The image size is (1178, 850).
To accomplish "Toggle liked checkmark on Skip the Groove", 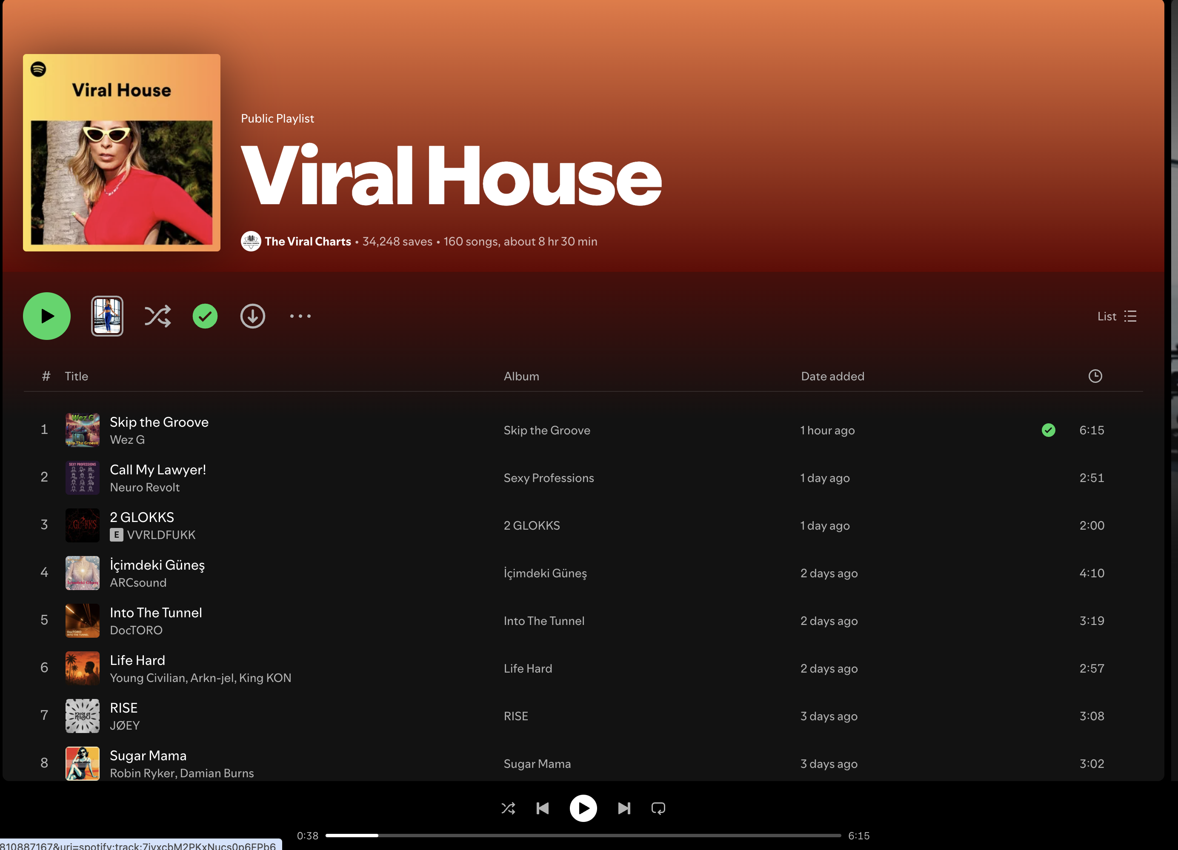I will (1048, 430).
